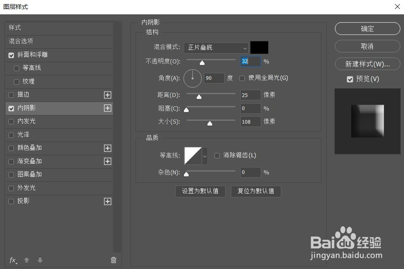Delete effect with the trash can icon
Image resolution: width=404 pixels, height=269 pixels.
click(x=114, y=260)
